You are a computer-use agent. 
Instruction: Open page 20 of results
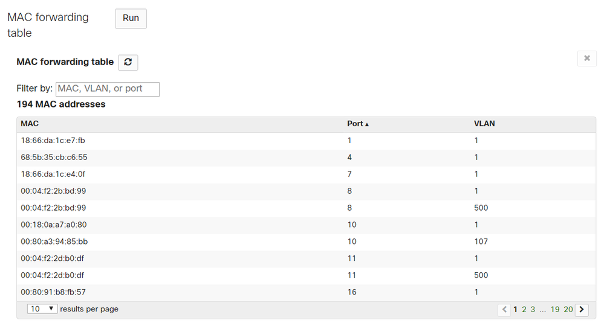pos(568,309)
